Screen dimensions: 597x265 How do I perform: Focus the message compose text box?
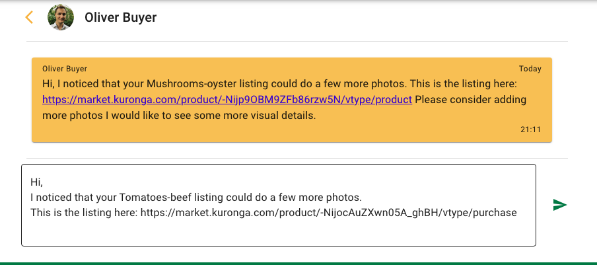279,206
